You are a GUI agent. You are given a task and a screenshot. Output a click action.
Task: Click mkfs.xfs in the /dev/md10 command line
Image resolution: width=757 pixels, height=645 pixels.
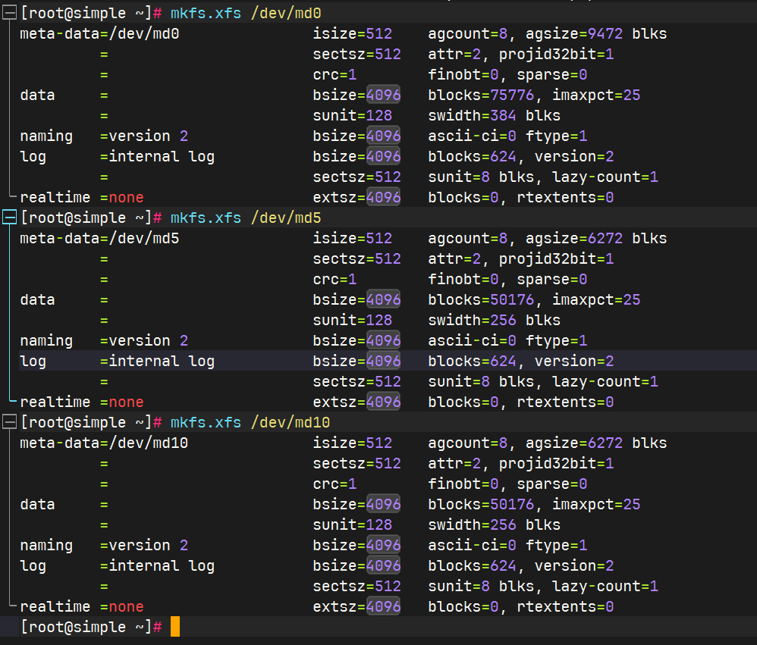[206, 422]
